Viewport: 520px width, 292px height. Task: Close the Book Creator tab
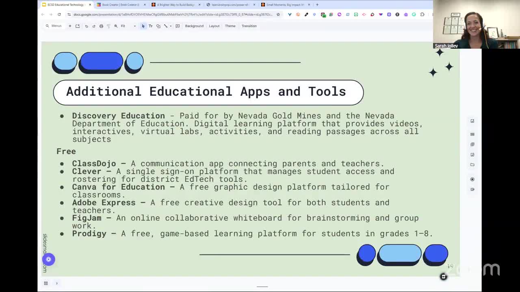(x=145, y=5)
